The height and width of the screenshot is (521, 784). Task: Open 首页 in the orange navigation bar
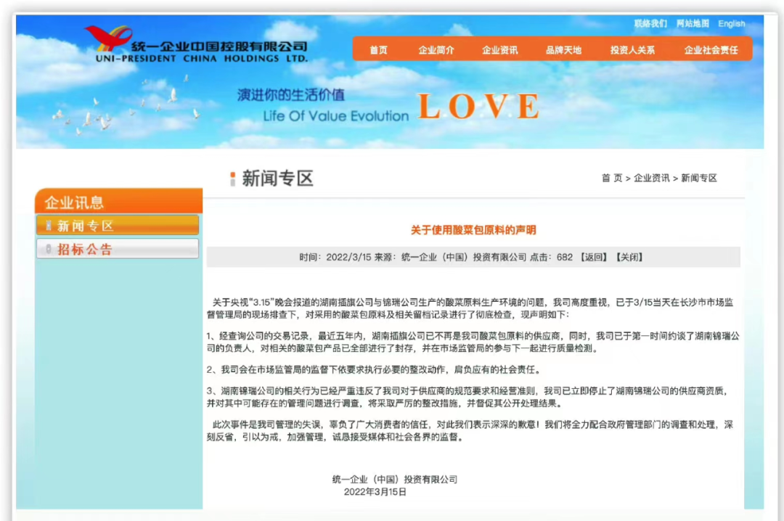pyautogui.click(x=378, y=50)
